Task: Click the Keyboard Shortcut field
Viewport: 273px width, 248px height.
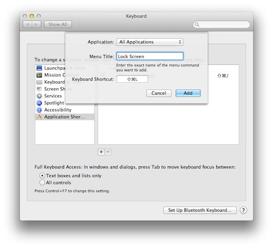Action: point(132,79)
